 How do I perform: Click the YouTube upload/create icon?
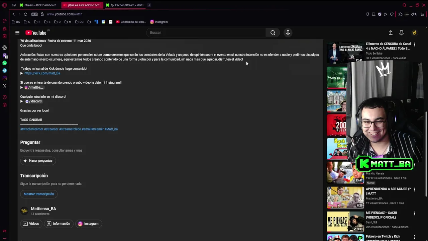point(391,32)
